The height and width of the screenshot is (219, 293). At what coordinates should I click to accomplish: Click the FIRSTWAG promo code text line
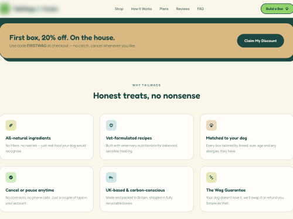pyautogui.click(x=72, y=46)
